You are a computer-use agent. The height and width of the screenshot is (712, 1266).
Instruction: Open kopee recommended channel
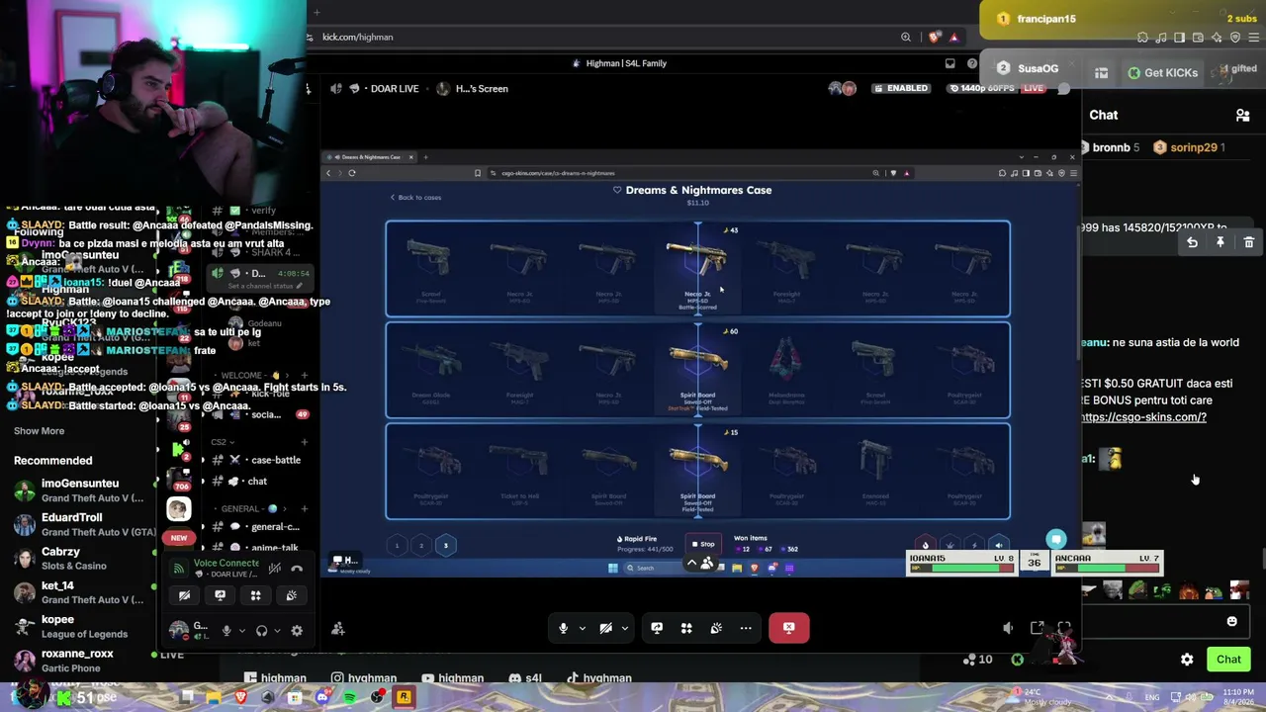[79, 627]
